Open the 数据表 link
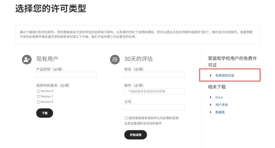 [x=220, y=112]
